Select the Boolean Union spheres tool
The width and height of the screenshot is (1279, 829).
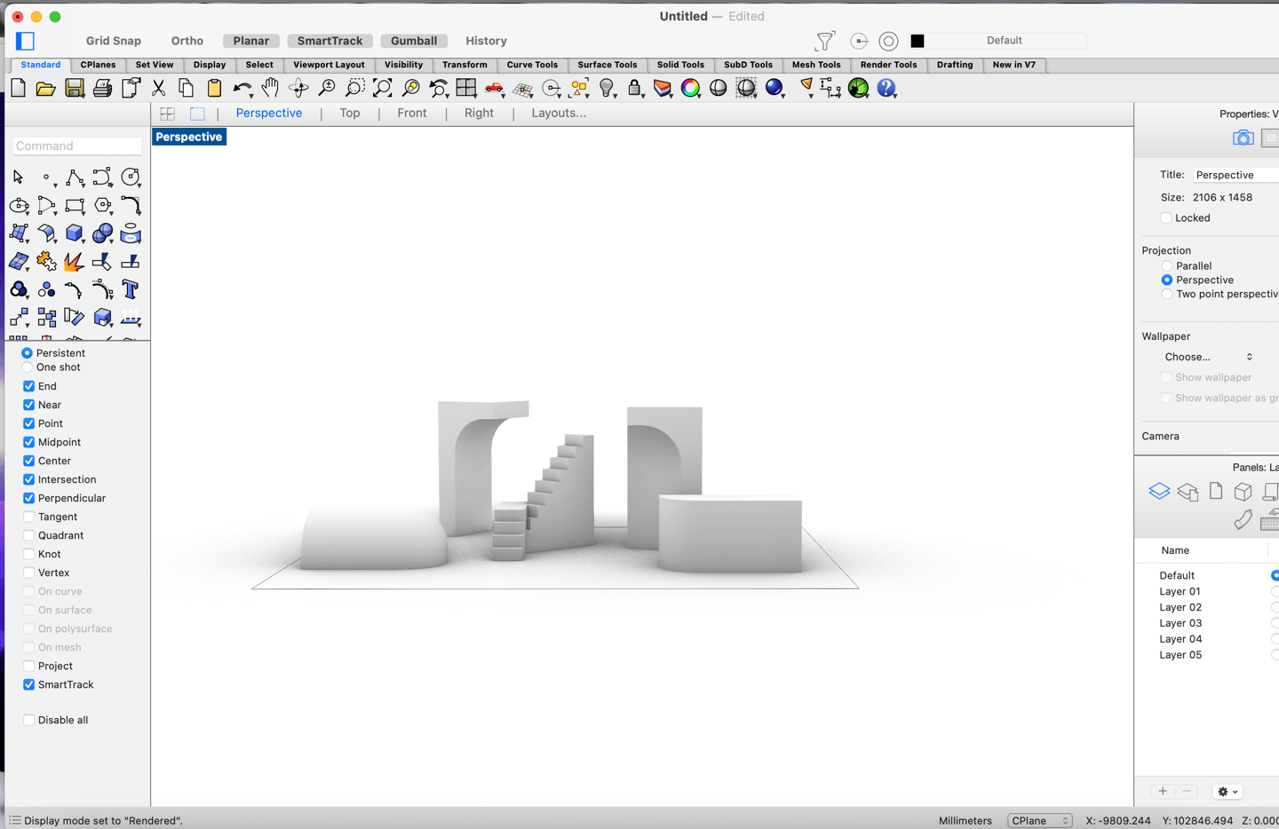tap(103, 233)
